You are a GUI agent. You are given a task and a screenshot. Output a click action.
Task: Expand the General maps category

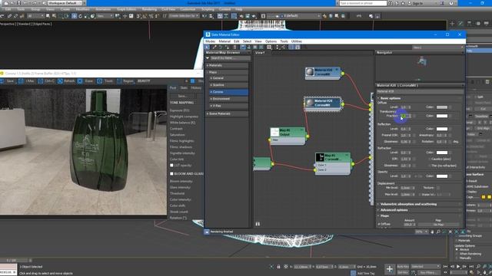coord(229,78)
